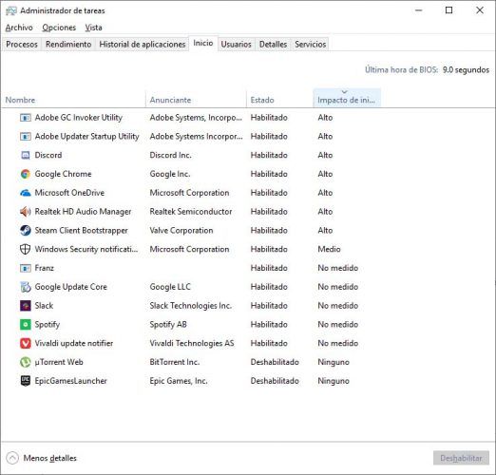Select the Franz entry icon

[x=26, y=268]
